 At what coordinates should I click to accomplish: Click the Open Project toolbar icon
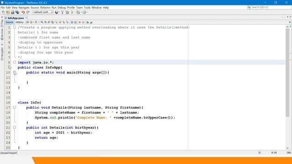point(12,12)
